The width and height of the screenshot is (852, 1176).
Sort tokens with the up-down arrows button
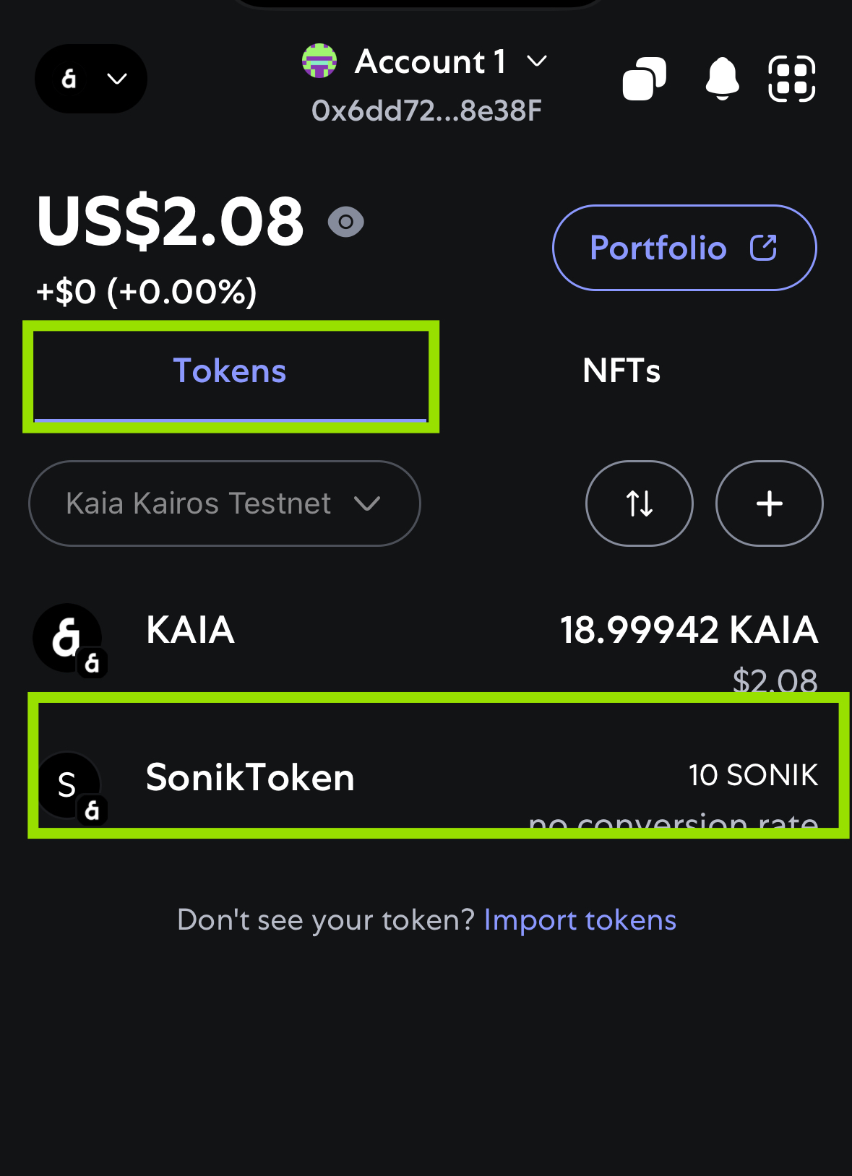point(640,503)
